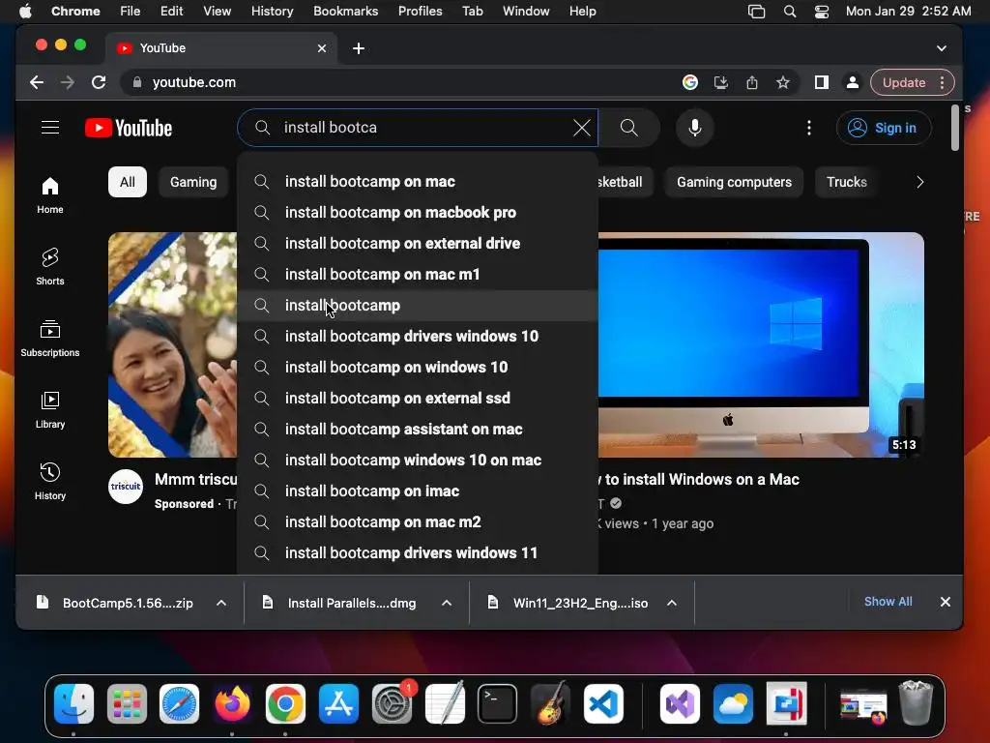Expand Install Parallels dmg download options
990x743 pixels.
[447, 603]
